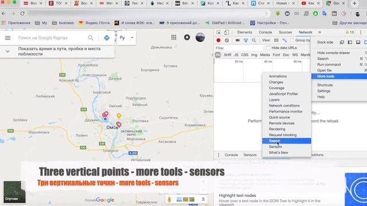Open the Ру language dropdown
The width and height of the screenshot is (367, 206).
point(126,38)
